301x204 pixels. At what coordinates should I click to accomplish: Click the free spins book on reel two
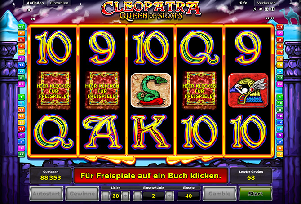pos(102,90)
